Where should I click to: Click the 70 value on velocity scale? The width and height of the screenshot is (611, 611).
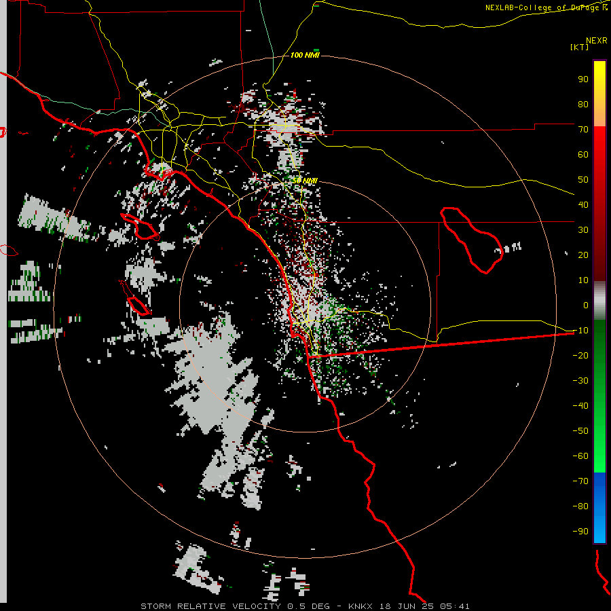pyautogui.click(x=583, y=130)
